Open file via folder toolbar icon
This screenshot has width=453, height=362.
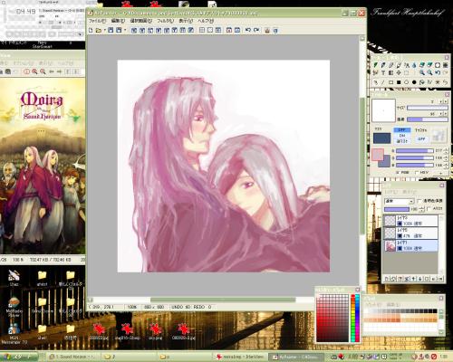(x=99, y=30)
